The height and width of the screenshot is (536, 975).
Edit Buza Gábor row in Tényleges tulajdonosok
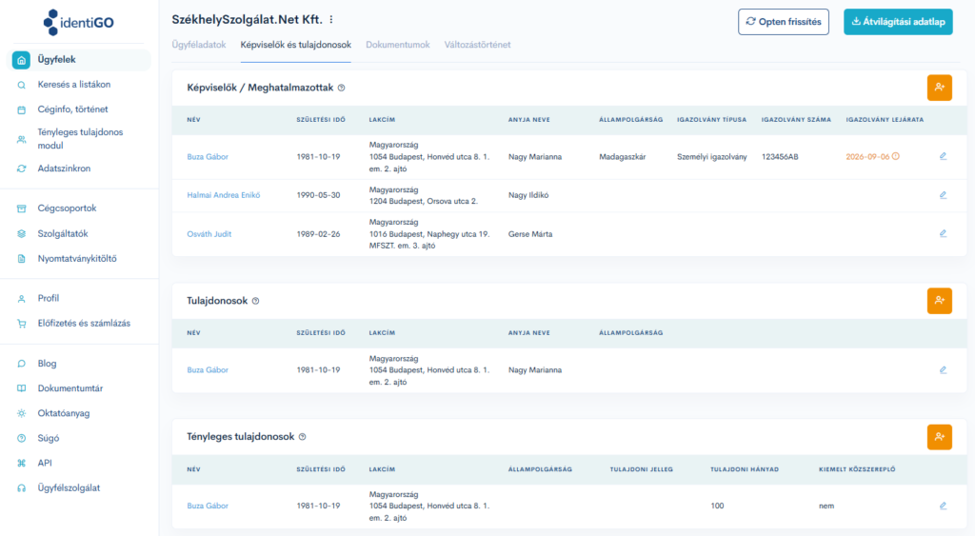click(943, 506)
